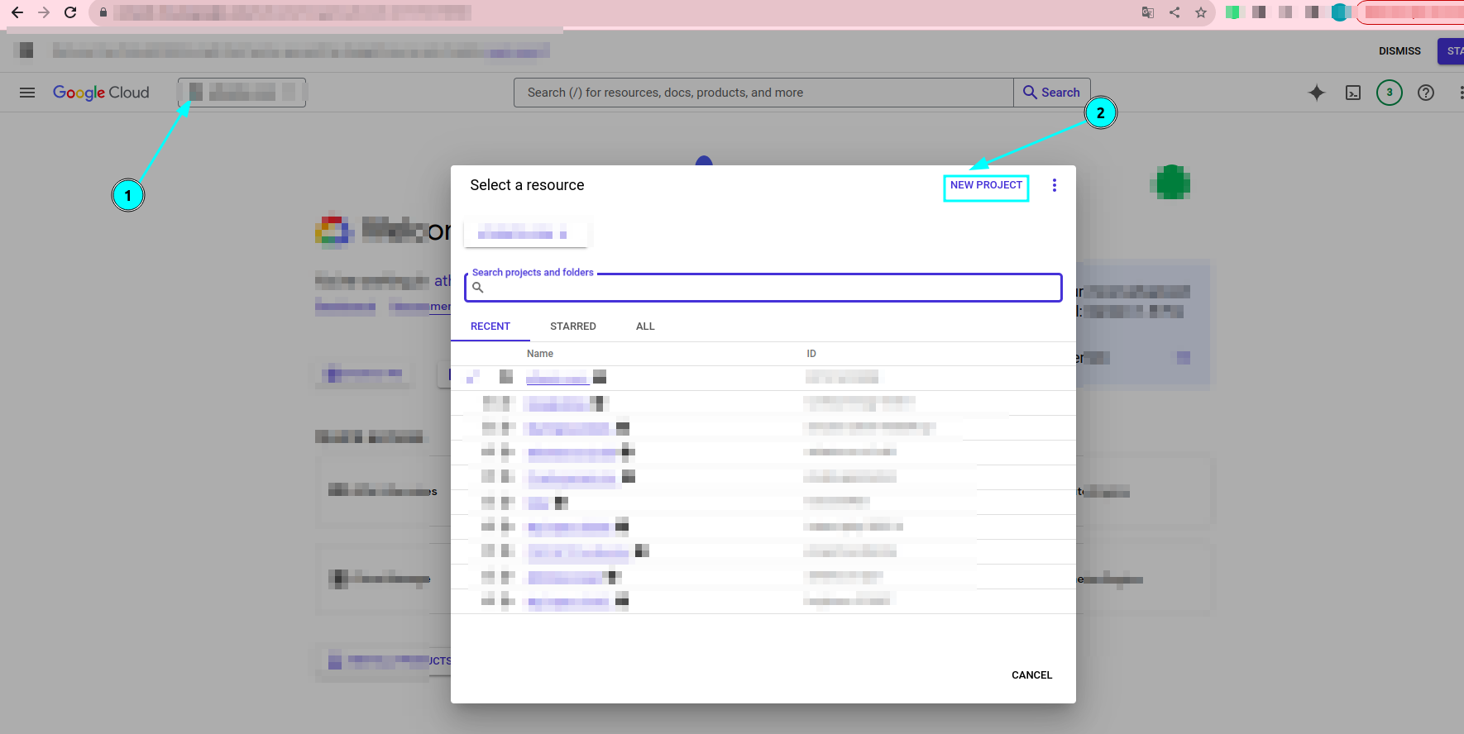Focus the Search projects and folders field
Image resolution: width=1464 pixels, height=734 pixels.
[769, 288]
